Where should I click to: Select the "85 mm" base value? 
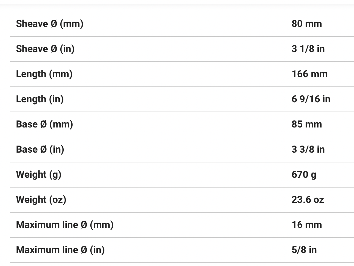(307, 124)
